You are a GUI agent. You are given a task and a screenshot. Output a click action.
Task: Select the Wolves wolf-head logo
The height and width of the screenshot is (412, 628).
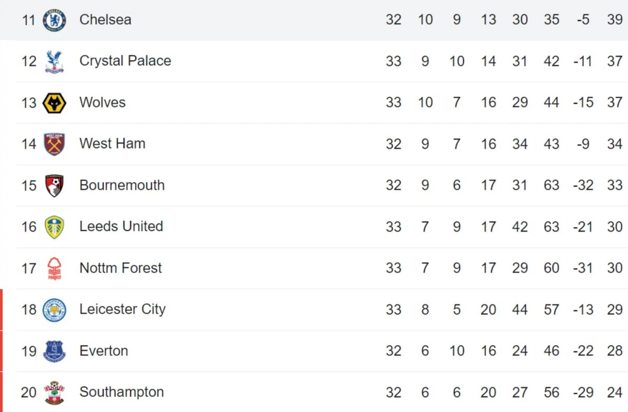(54, 102)
